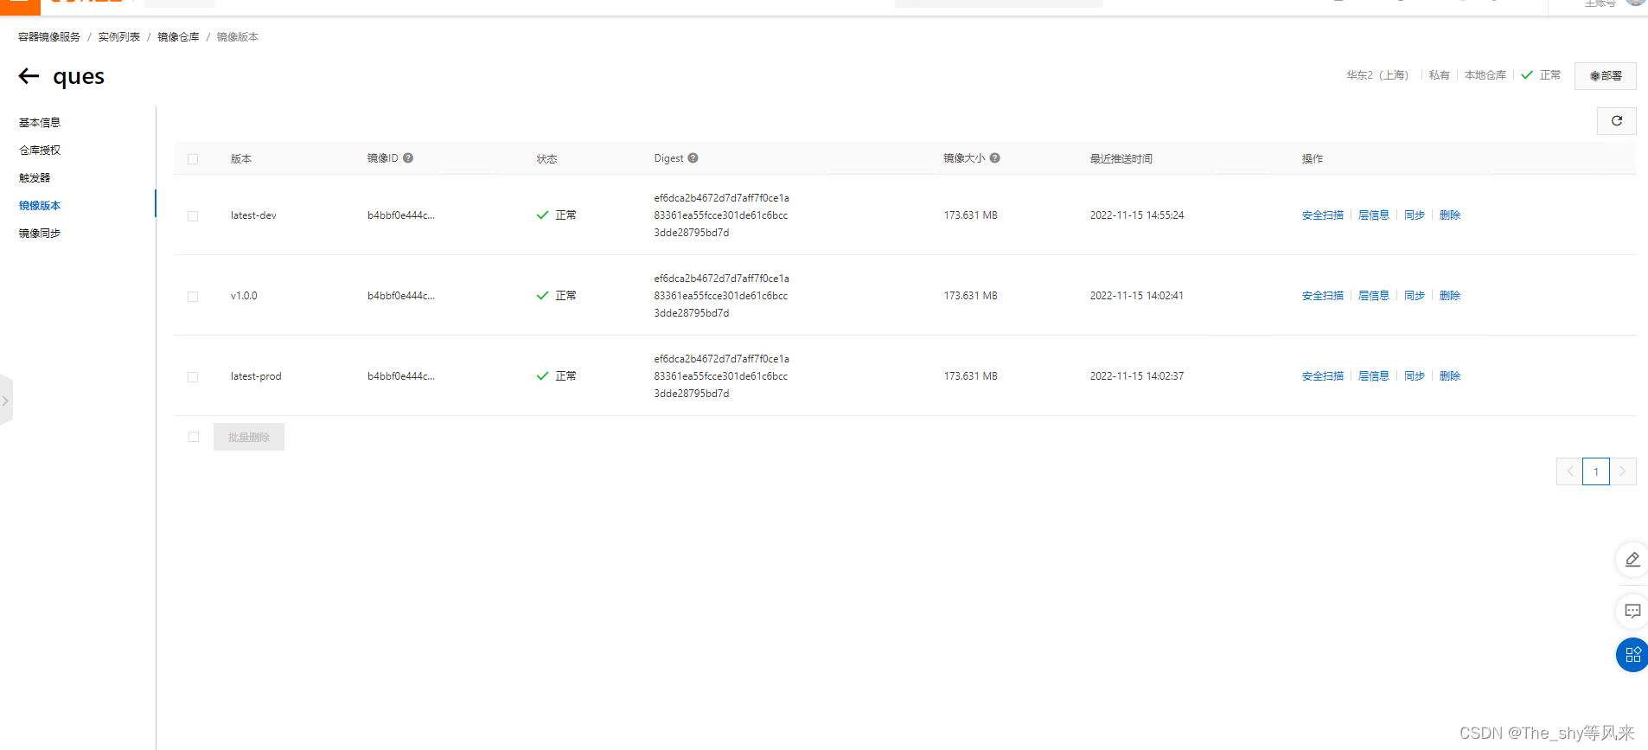Tick the checkbox beside 批量删除
Viewport: 1648px width, 750px height.
pos(194,437)
